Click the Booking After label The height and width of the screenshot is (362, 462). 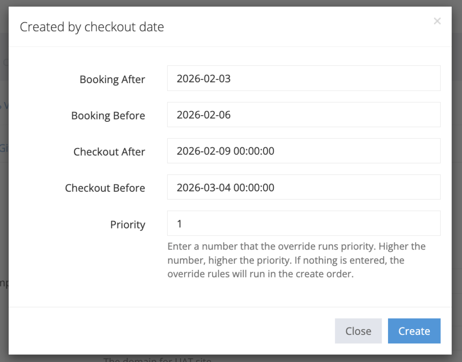(x=112, y=79)
